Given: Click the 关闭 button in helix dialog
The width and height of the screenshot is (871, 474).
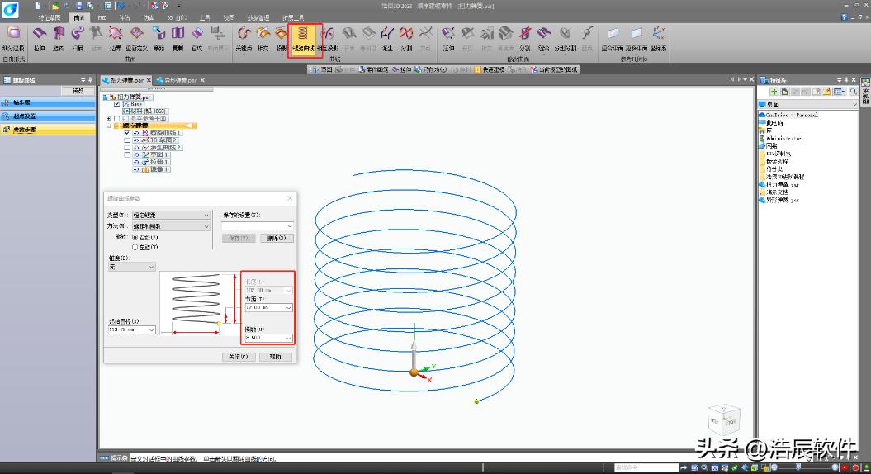Looking at the screenshot, I should click(239, 357).
